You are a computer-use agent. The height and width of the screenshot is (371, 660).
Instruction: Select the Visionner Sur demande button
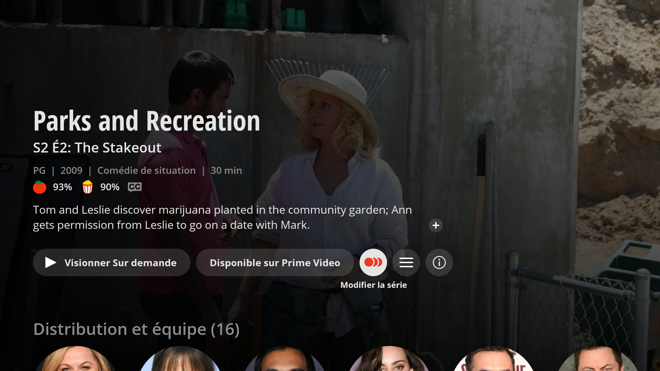click(112, 262)
